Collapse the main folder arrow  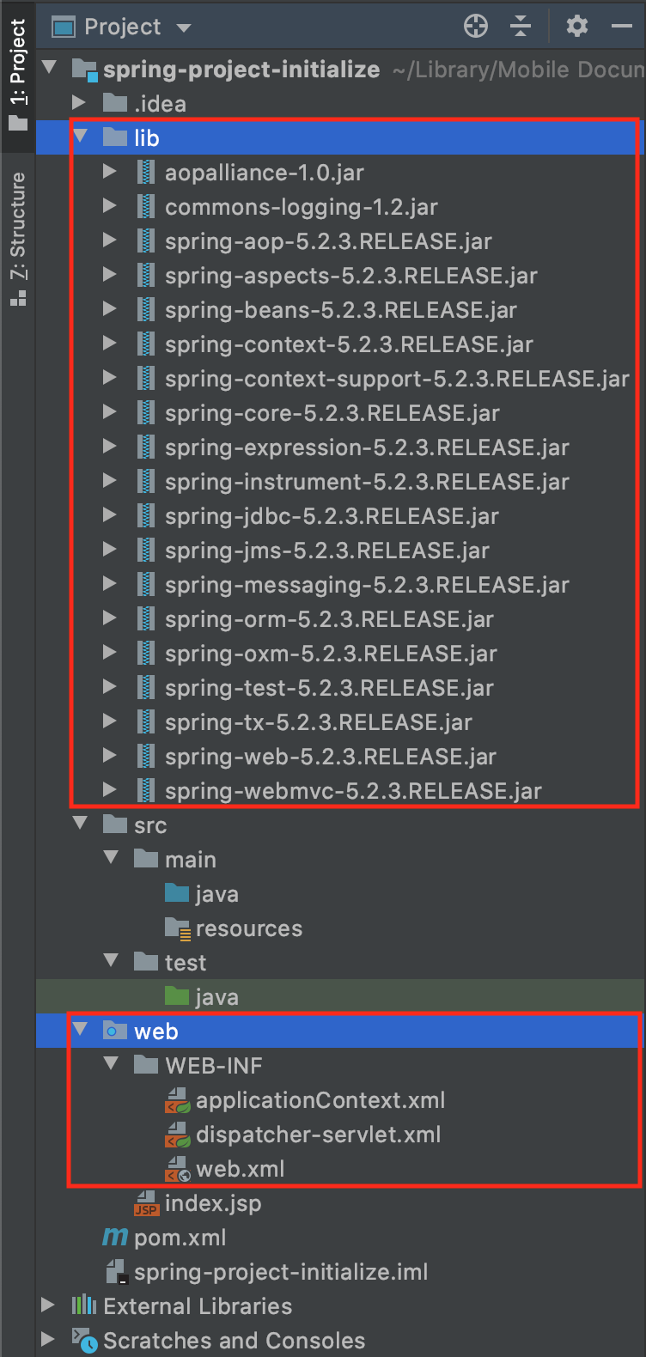(x=111, y=857)
